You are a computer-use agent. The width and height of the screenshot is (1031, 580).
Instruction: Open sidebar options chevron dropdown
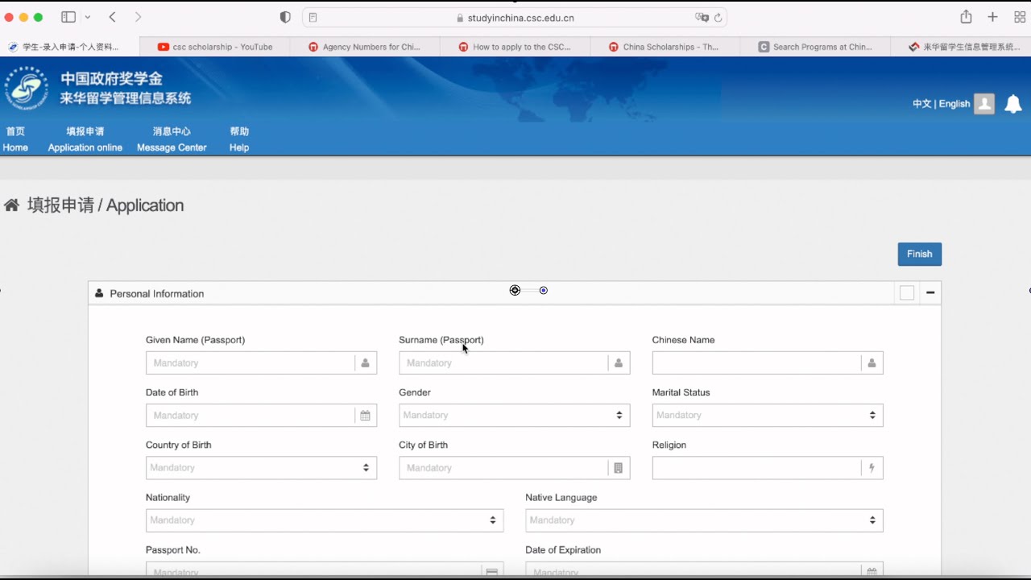[87, 17]
